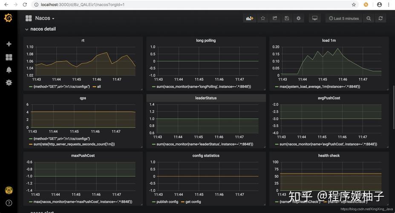395x213 pixels.
Task: Click the orange color swatch of 'all' legend
Action: tap(95, 86)
